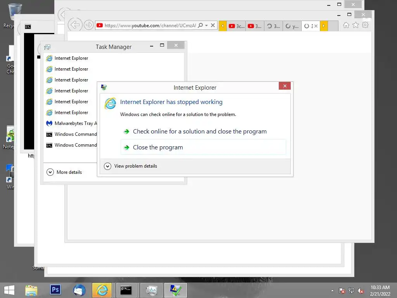Click the search magnifier in address bar

point(200,25)
